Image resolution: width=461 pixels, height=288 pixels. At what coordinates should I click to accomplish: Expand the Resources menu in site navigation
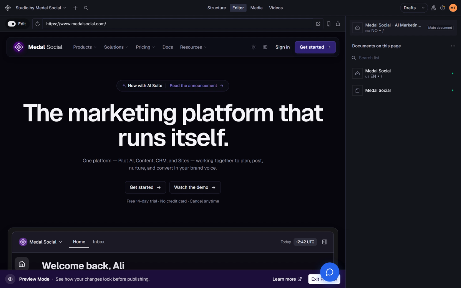193,47
